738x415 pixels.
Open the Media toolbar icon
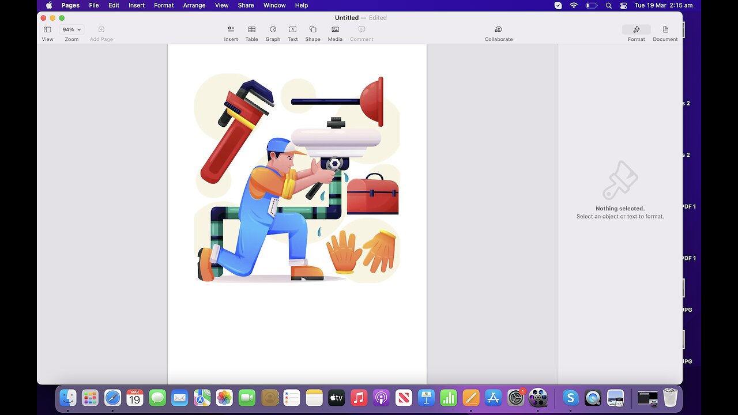335,29
